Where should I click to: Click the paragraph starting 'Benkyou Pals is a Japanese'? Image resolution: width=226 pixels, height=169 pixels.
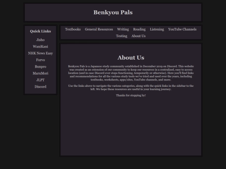pos(131,73)
